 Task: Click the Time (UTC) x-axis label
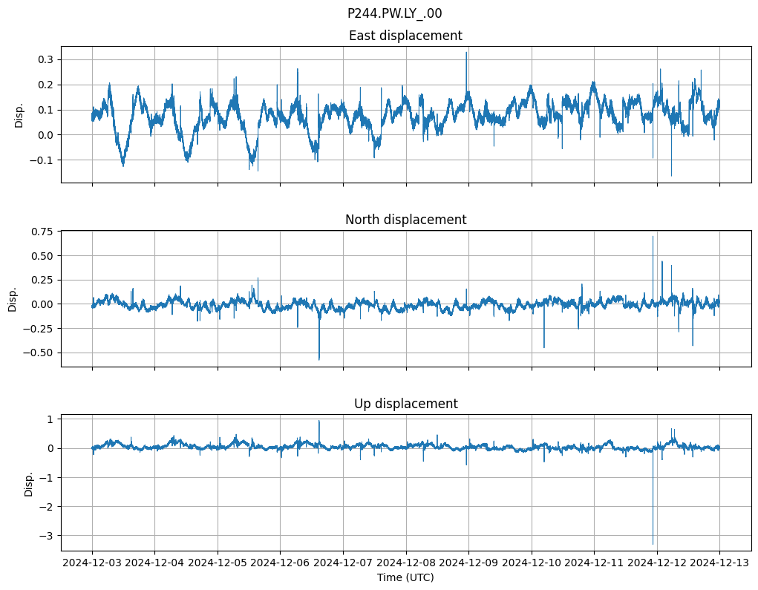click(x=405, y=577)
